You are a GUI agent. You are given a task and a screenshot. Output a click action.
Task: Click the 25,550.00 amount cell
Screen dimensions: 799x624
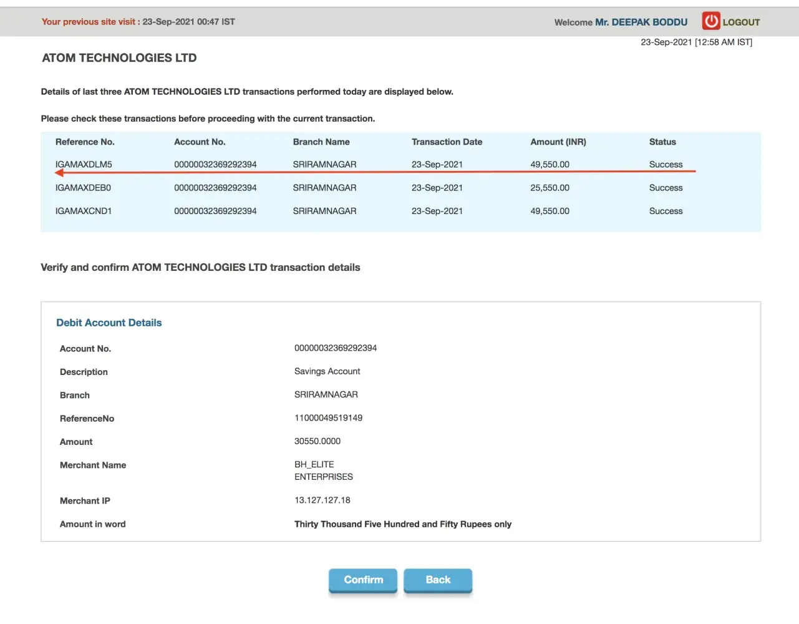(550, 188)
